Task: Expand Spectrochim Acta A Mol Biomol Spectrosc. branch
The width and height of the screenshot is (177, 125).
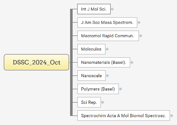Action: pos(172,116)
